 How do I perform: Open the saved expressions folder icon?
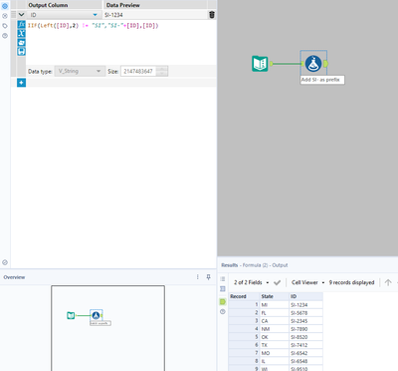[21, 42]
